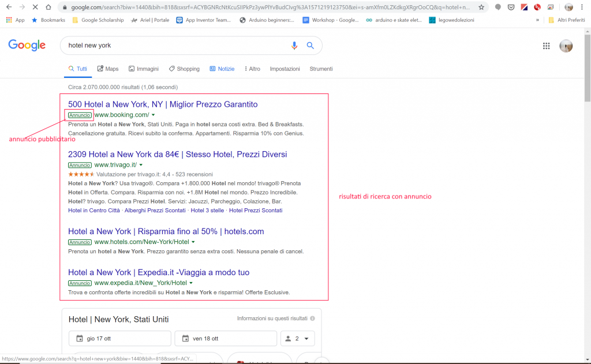Open the App launcher in bookmarks bar
591x364 pixels.
(x=16, y=20)
